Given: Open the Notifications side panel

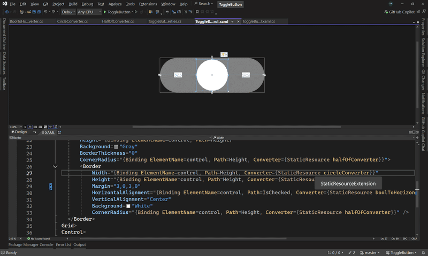Looking at the screenshot, I should pos(423,103).
